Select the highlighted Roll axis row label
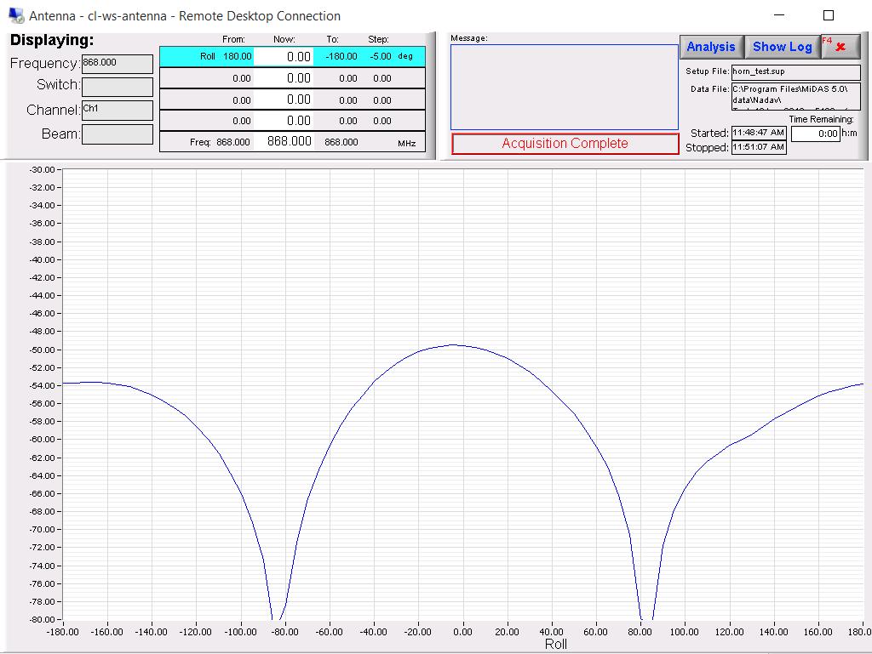 [208, 56]
